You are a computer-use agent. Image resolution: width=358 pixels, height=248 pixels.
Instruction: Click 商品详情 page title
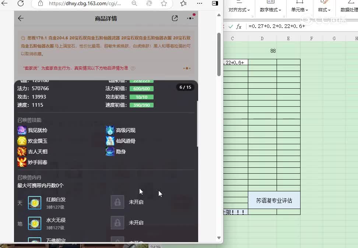106,18
